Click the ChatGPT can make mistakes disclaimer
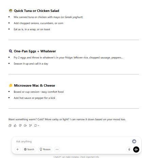This screenshot has width=142, height=159. 76,157
